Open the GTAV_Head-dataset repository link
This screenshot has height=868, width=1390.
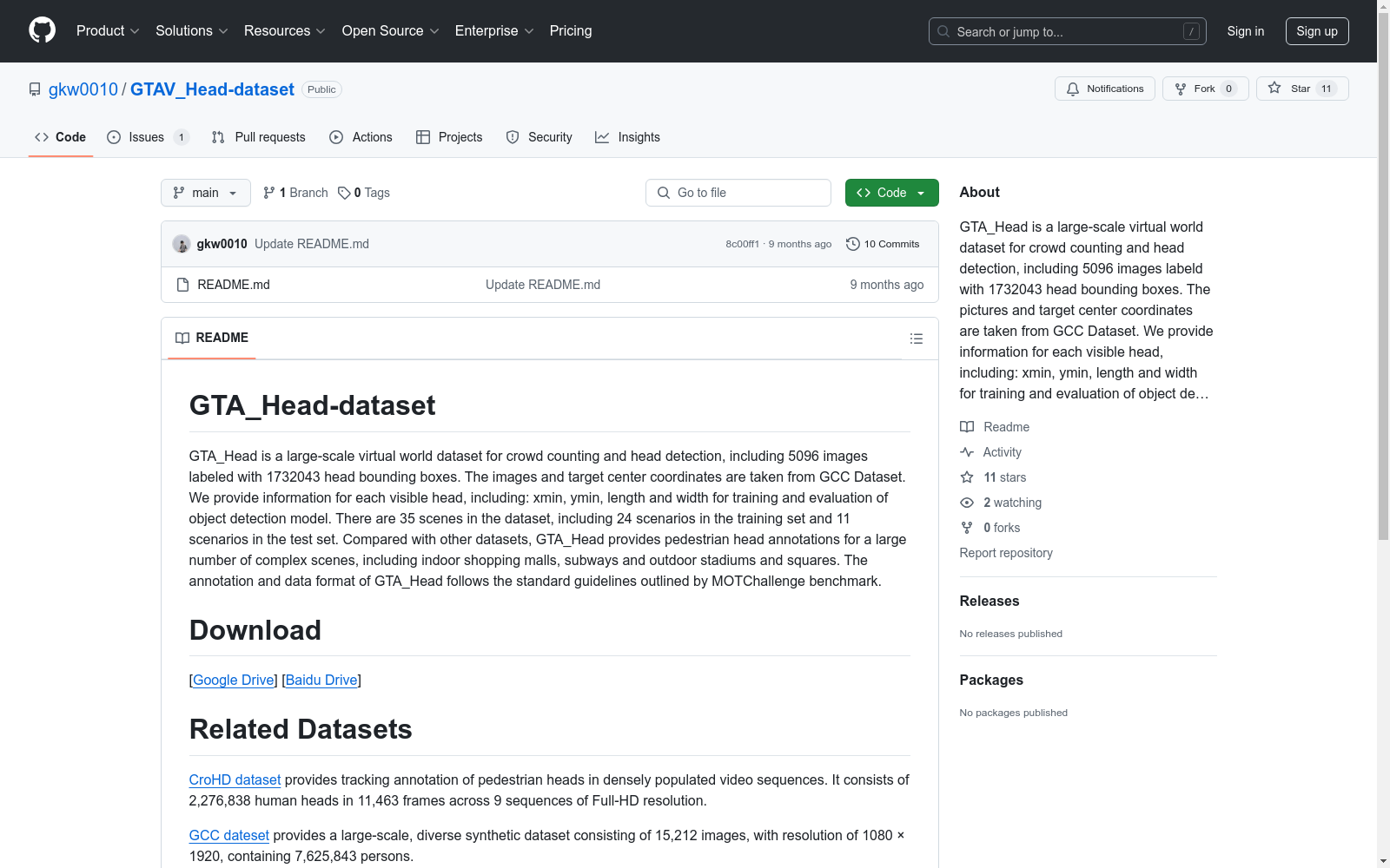(x=212, y=89)
